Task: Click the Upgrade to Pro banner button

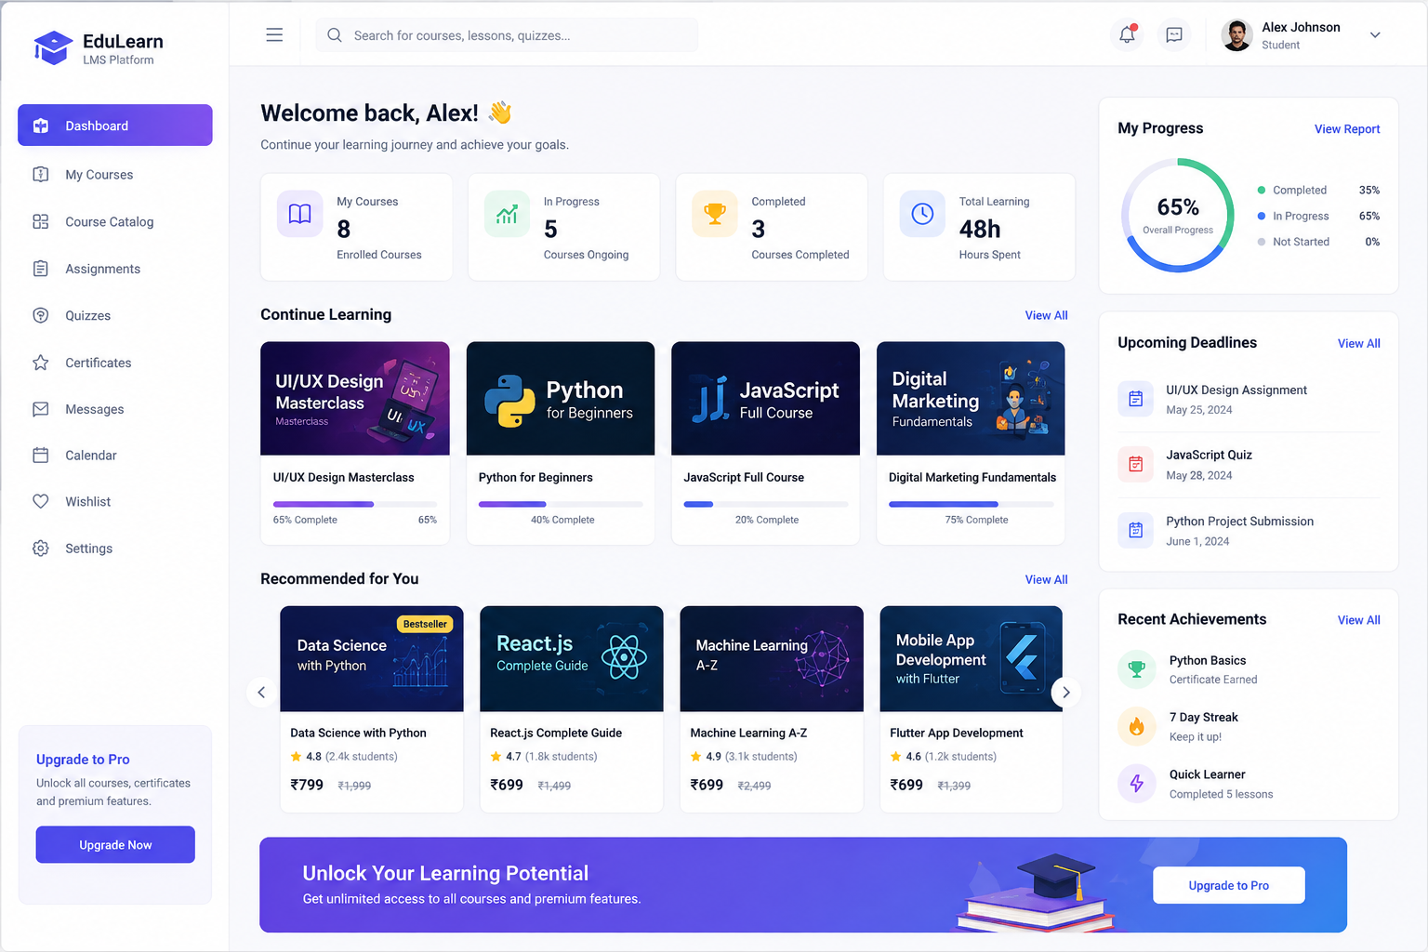Action: [x=1228, y=885]
